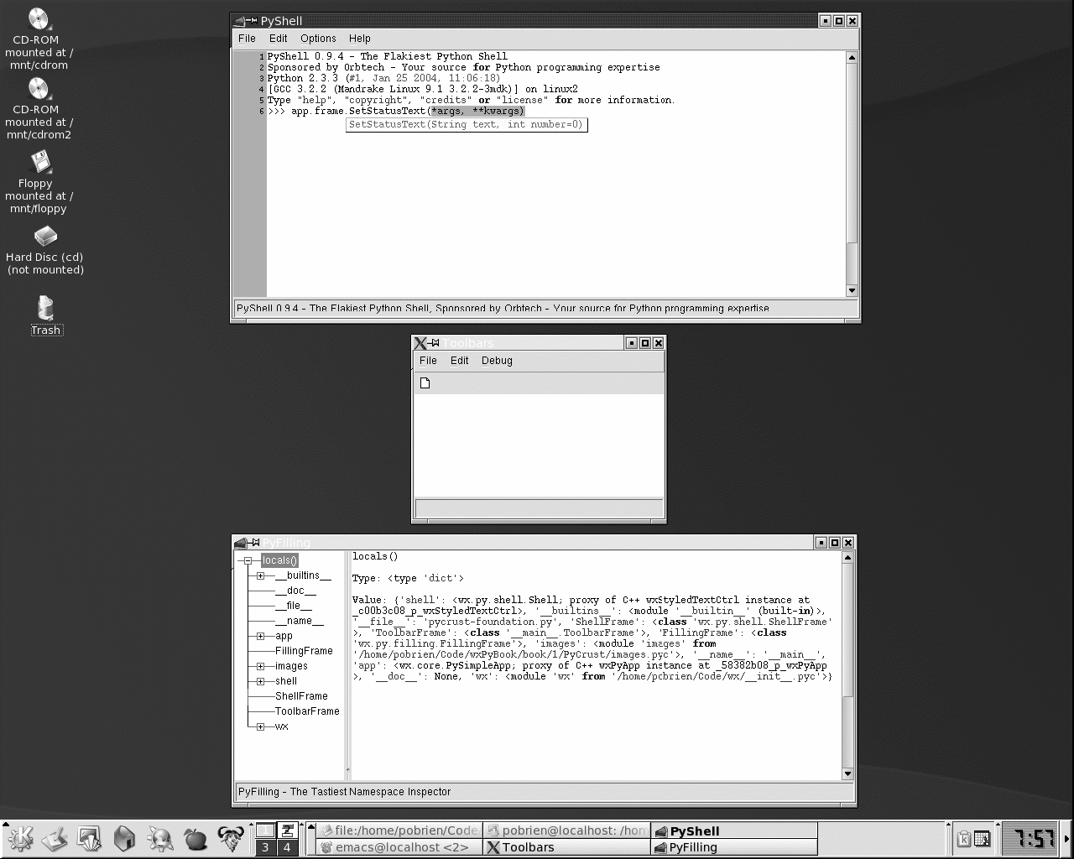
Task: Open the Help menu in PyShell
Action: click(360, 39)
